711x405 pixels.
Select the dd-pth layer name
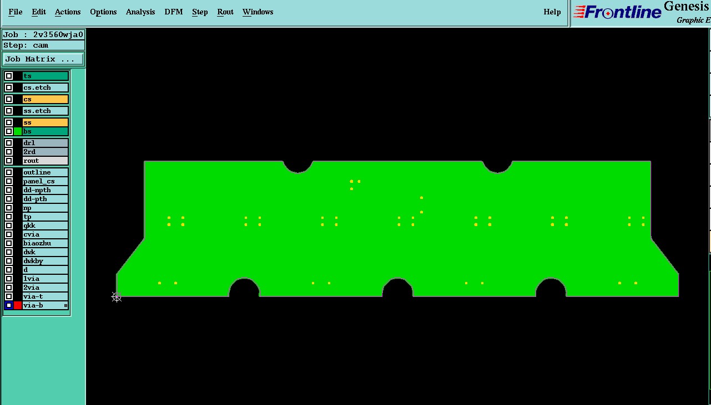point(46,199)
